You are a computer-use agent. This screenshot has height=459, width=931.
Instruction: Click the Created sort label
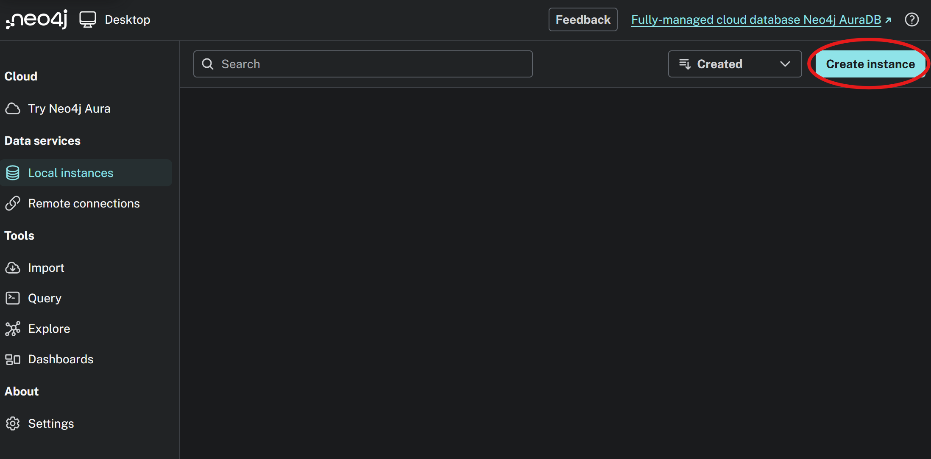[x=720, y=64]
